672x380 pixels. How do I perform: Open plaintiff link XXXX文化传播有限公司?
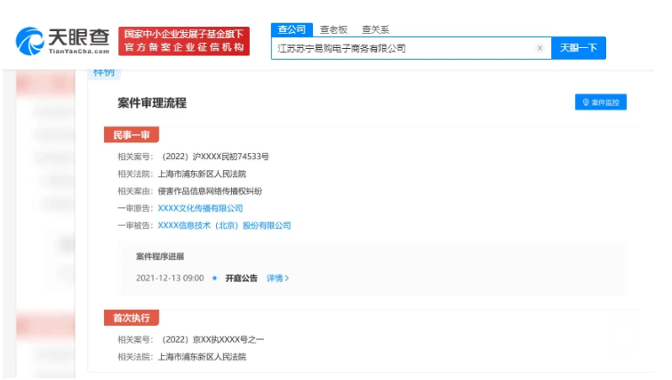(200, 208)
